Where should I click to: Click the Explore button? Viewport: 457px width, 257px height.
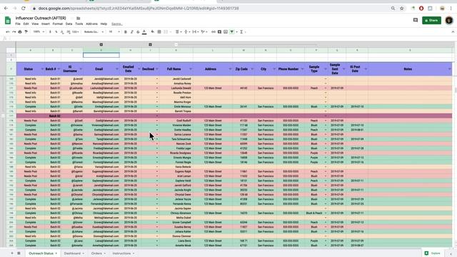[433, 253]
